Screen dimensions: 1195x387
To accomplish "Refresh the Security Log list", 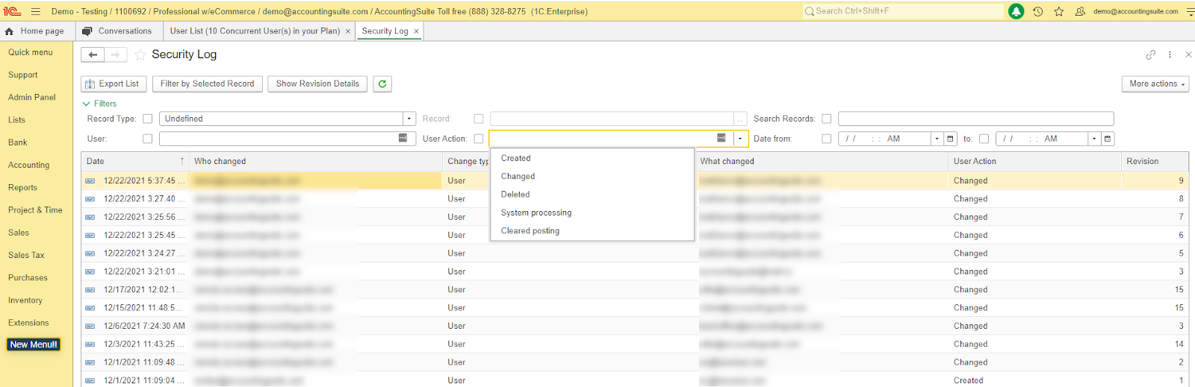I will pyautogui.click(x=382, y=84).
